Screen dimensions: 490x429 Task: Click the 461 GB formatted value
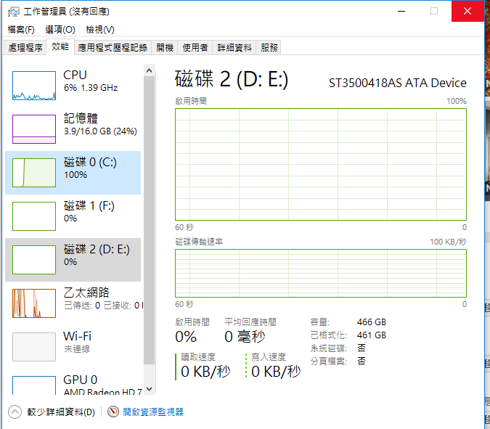(372, 335)
